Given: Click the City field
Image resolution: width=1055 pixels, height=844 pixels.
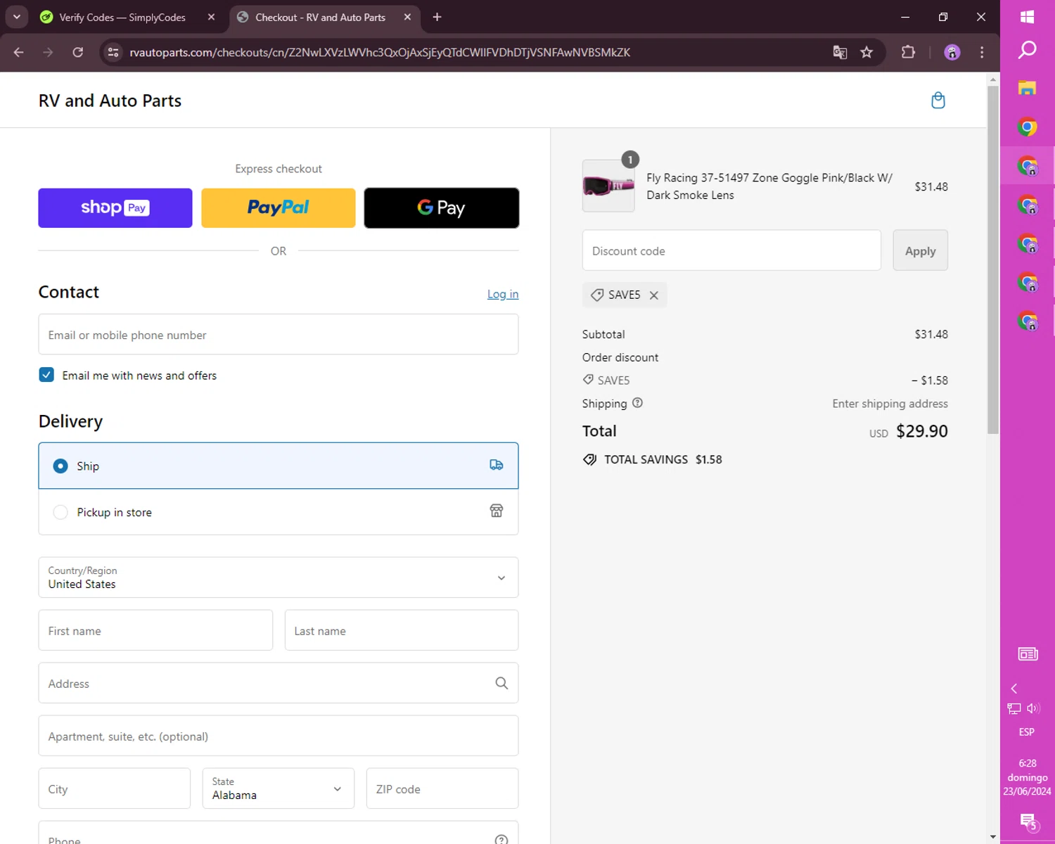Looking at the screenshot, I should point(115,788).
